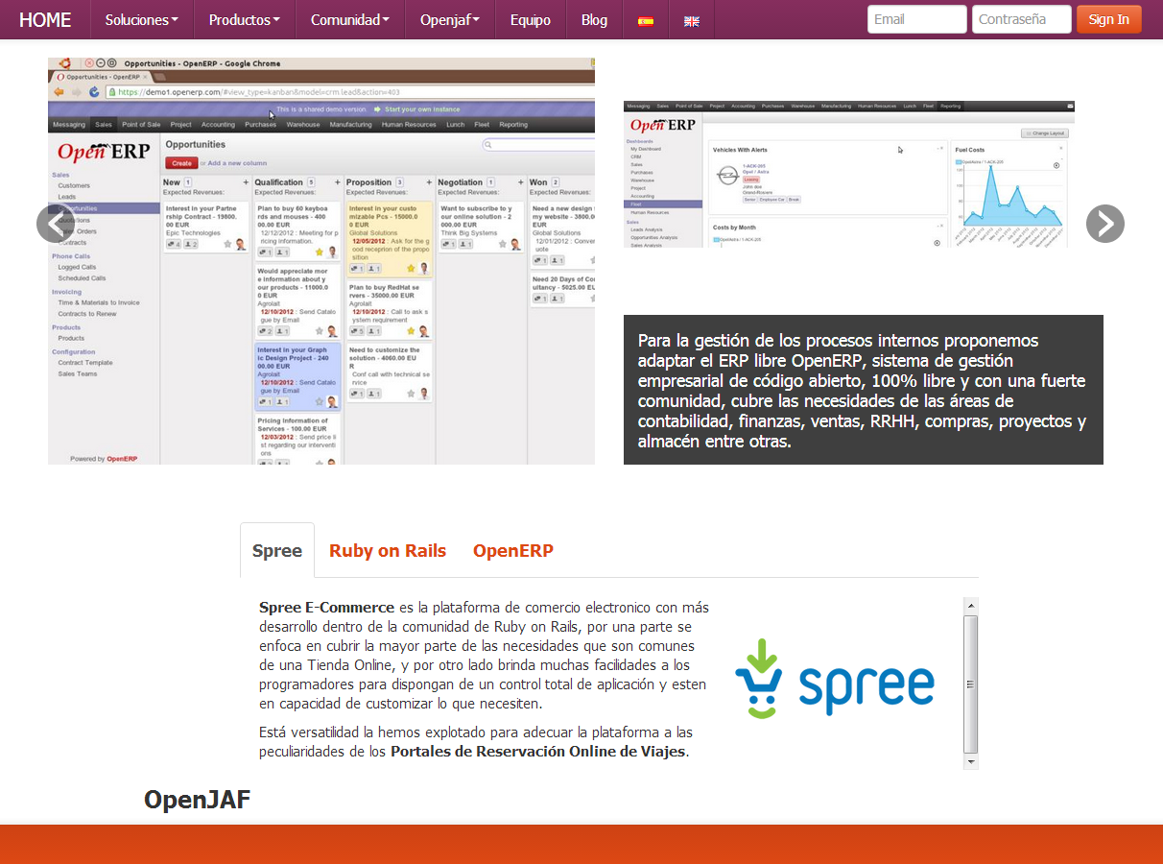Expand the Comunidad dropdown
Image resolution: width=1163 pixels, height=864 pixels.
350,20
